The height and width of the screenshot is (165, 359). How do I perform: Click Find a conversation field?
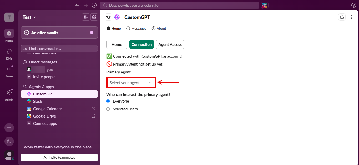59,49
